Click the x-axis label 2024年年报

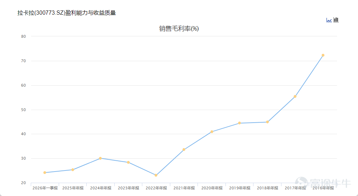tap(101, 188)
